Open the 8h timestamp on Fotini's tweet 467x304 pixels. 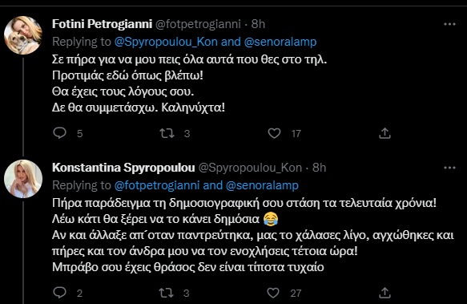(x=258, y=24)
